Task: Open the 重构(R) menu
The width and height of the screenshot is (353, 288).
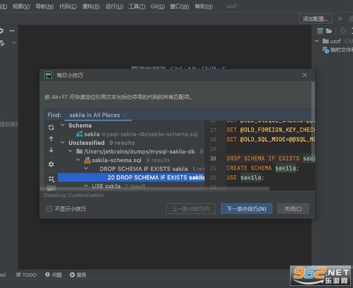Action: pos(91,6)
